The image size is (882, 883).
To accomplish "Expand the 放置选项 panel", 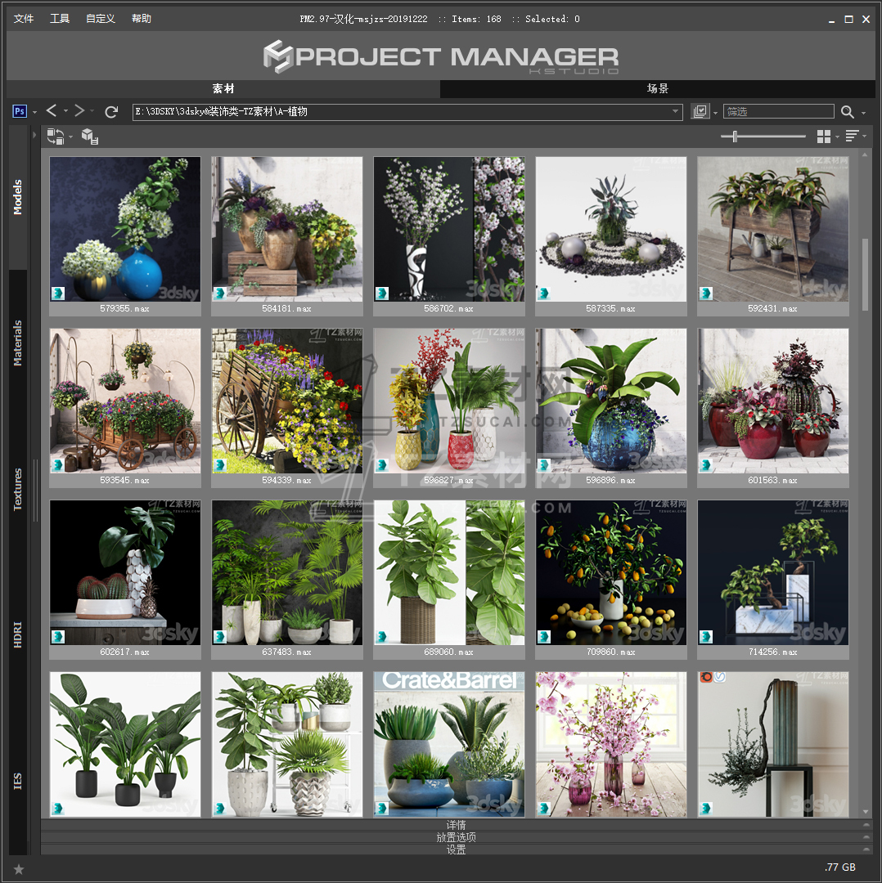I will tap(456, 837).
